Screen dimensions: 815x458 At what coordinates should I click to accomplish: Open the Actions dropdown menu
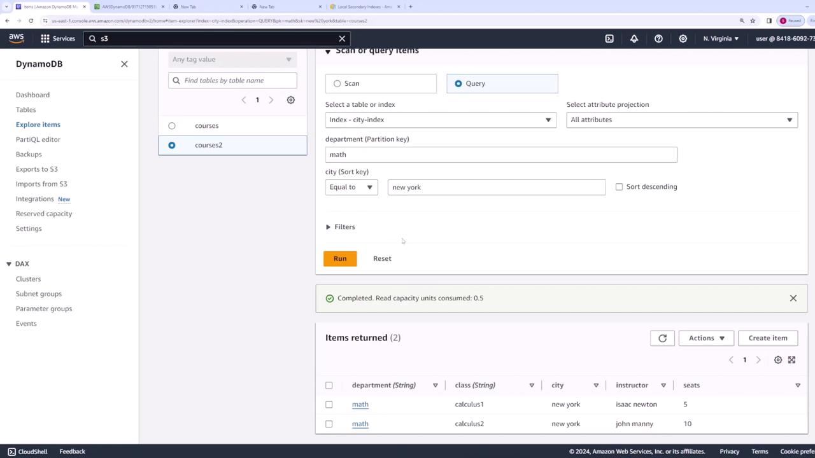[x=707, y=338]
